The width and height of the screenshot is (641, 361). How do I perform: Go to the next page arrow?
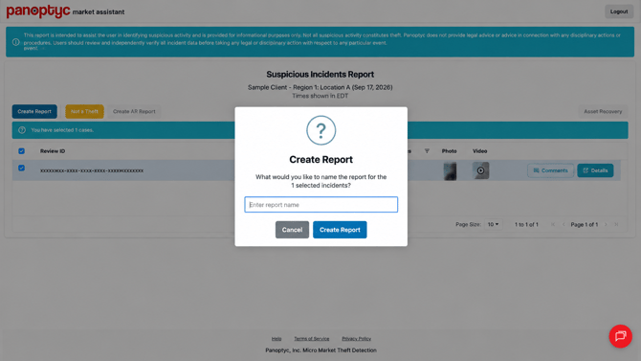pyautogui.click(x=606, y=224)
